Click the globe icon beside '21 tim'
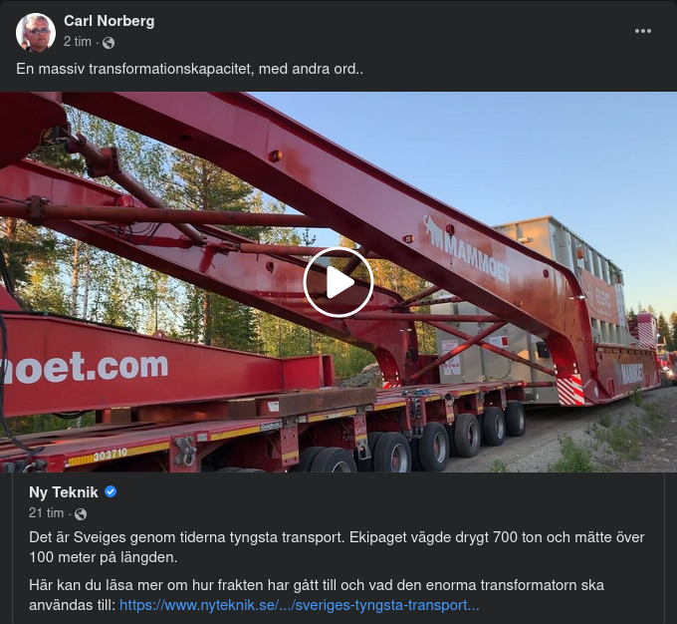 [81, 513]
